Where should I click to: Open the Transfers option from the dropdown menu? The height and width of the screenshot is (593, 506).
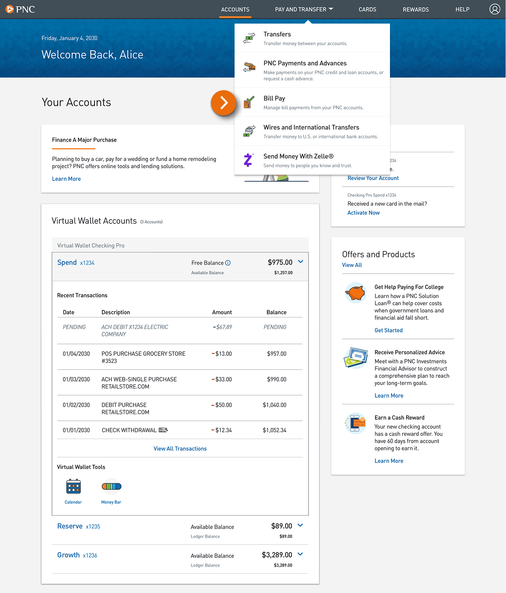pos(277,34)
